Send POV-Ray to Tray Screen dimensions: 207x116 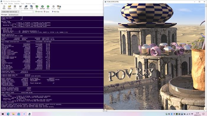tap(59, 7)
